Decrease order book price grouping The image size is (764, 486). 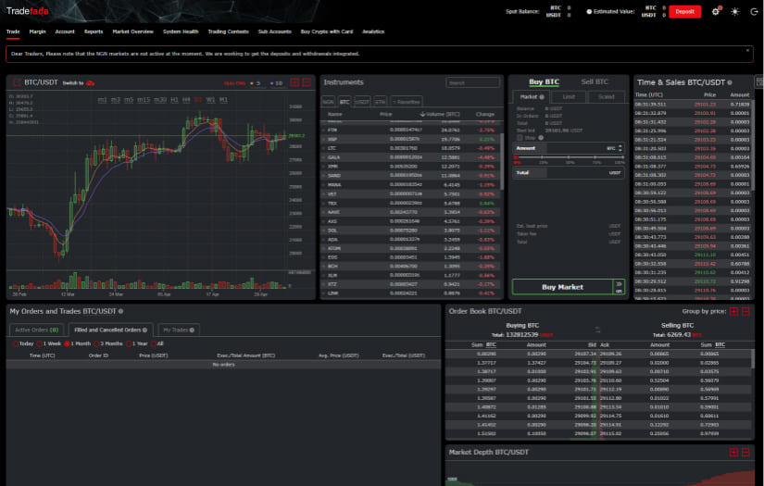[x=745, y=311]
